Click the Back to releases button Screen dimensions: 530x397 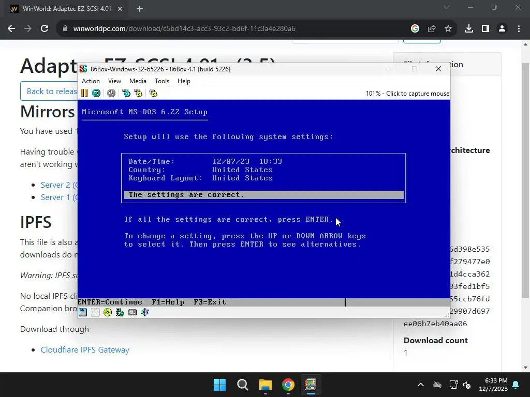pyautogui.click(x=49, y=91)
